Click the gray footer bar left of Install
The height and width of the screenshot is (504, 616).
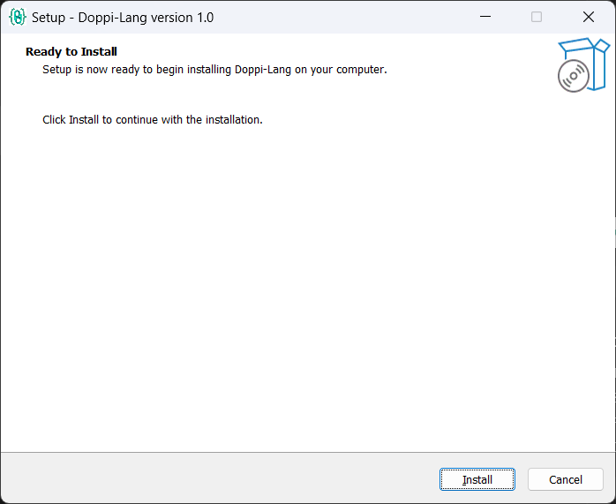(220, 478)
